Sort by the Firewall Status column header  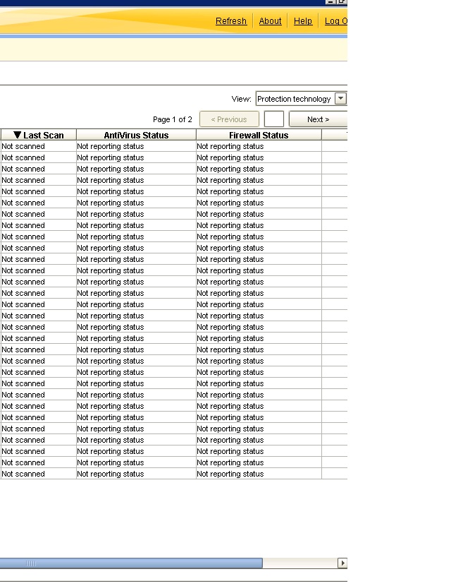click(259, 135)
